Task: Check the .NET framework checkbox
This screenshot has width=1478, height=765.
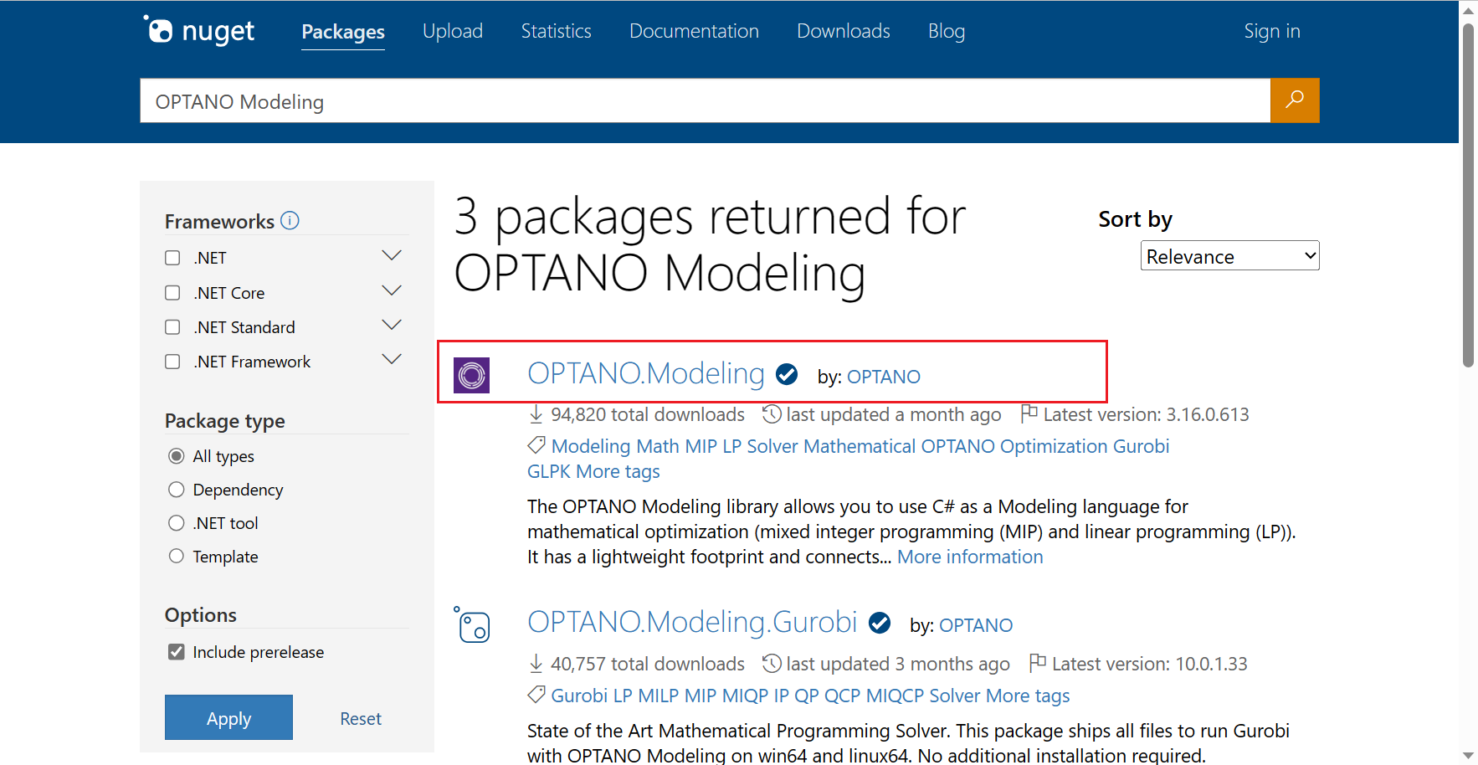Action: [x=172, y=258]
